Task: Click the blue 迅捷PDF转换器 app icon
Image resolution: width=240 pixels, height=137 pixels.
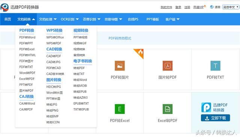Action: (206, 107)
